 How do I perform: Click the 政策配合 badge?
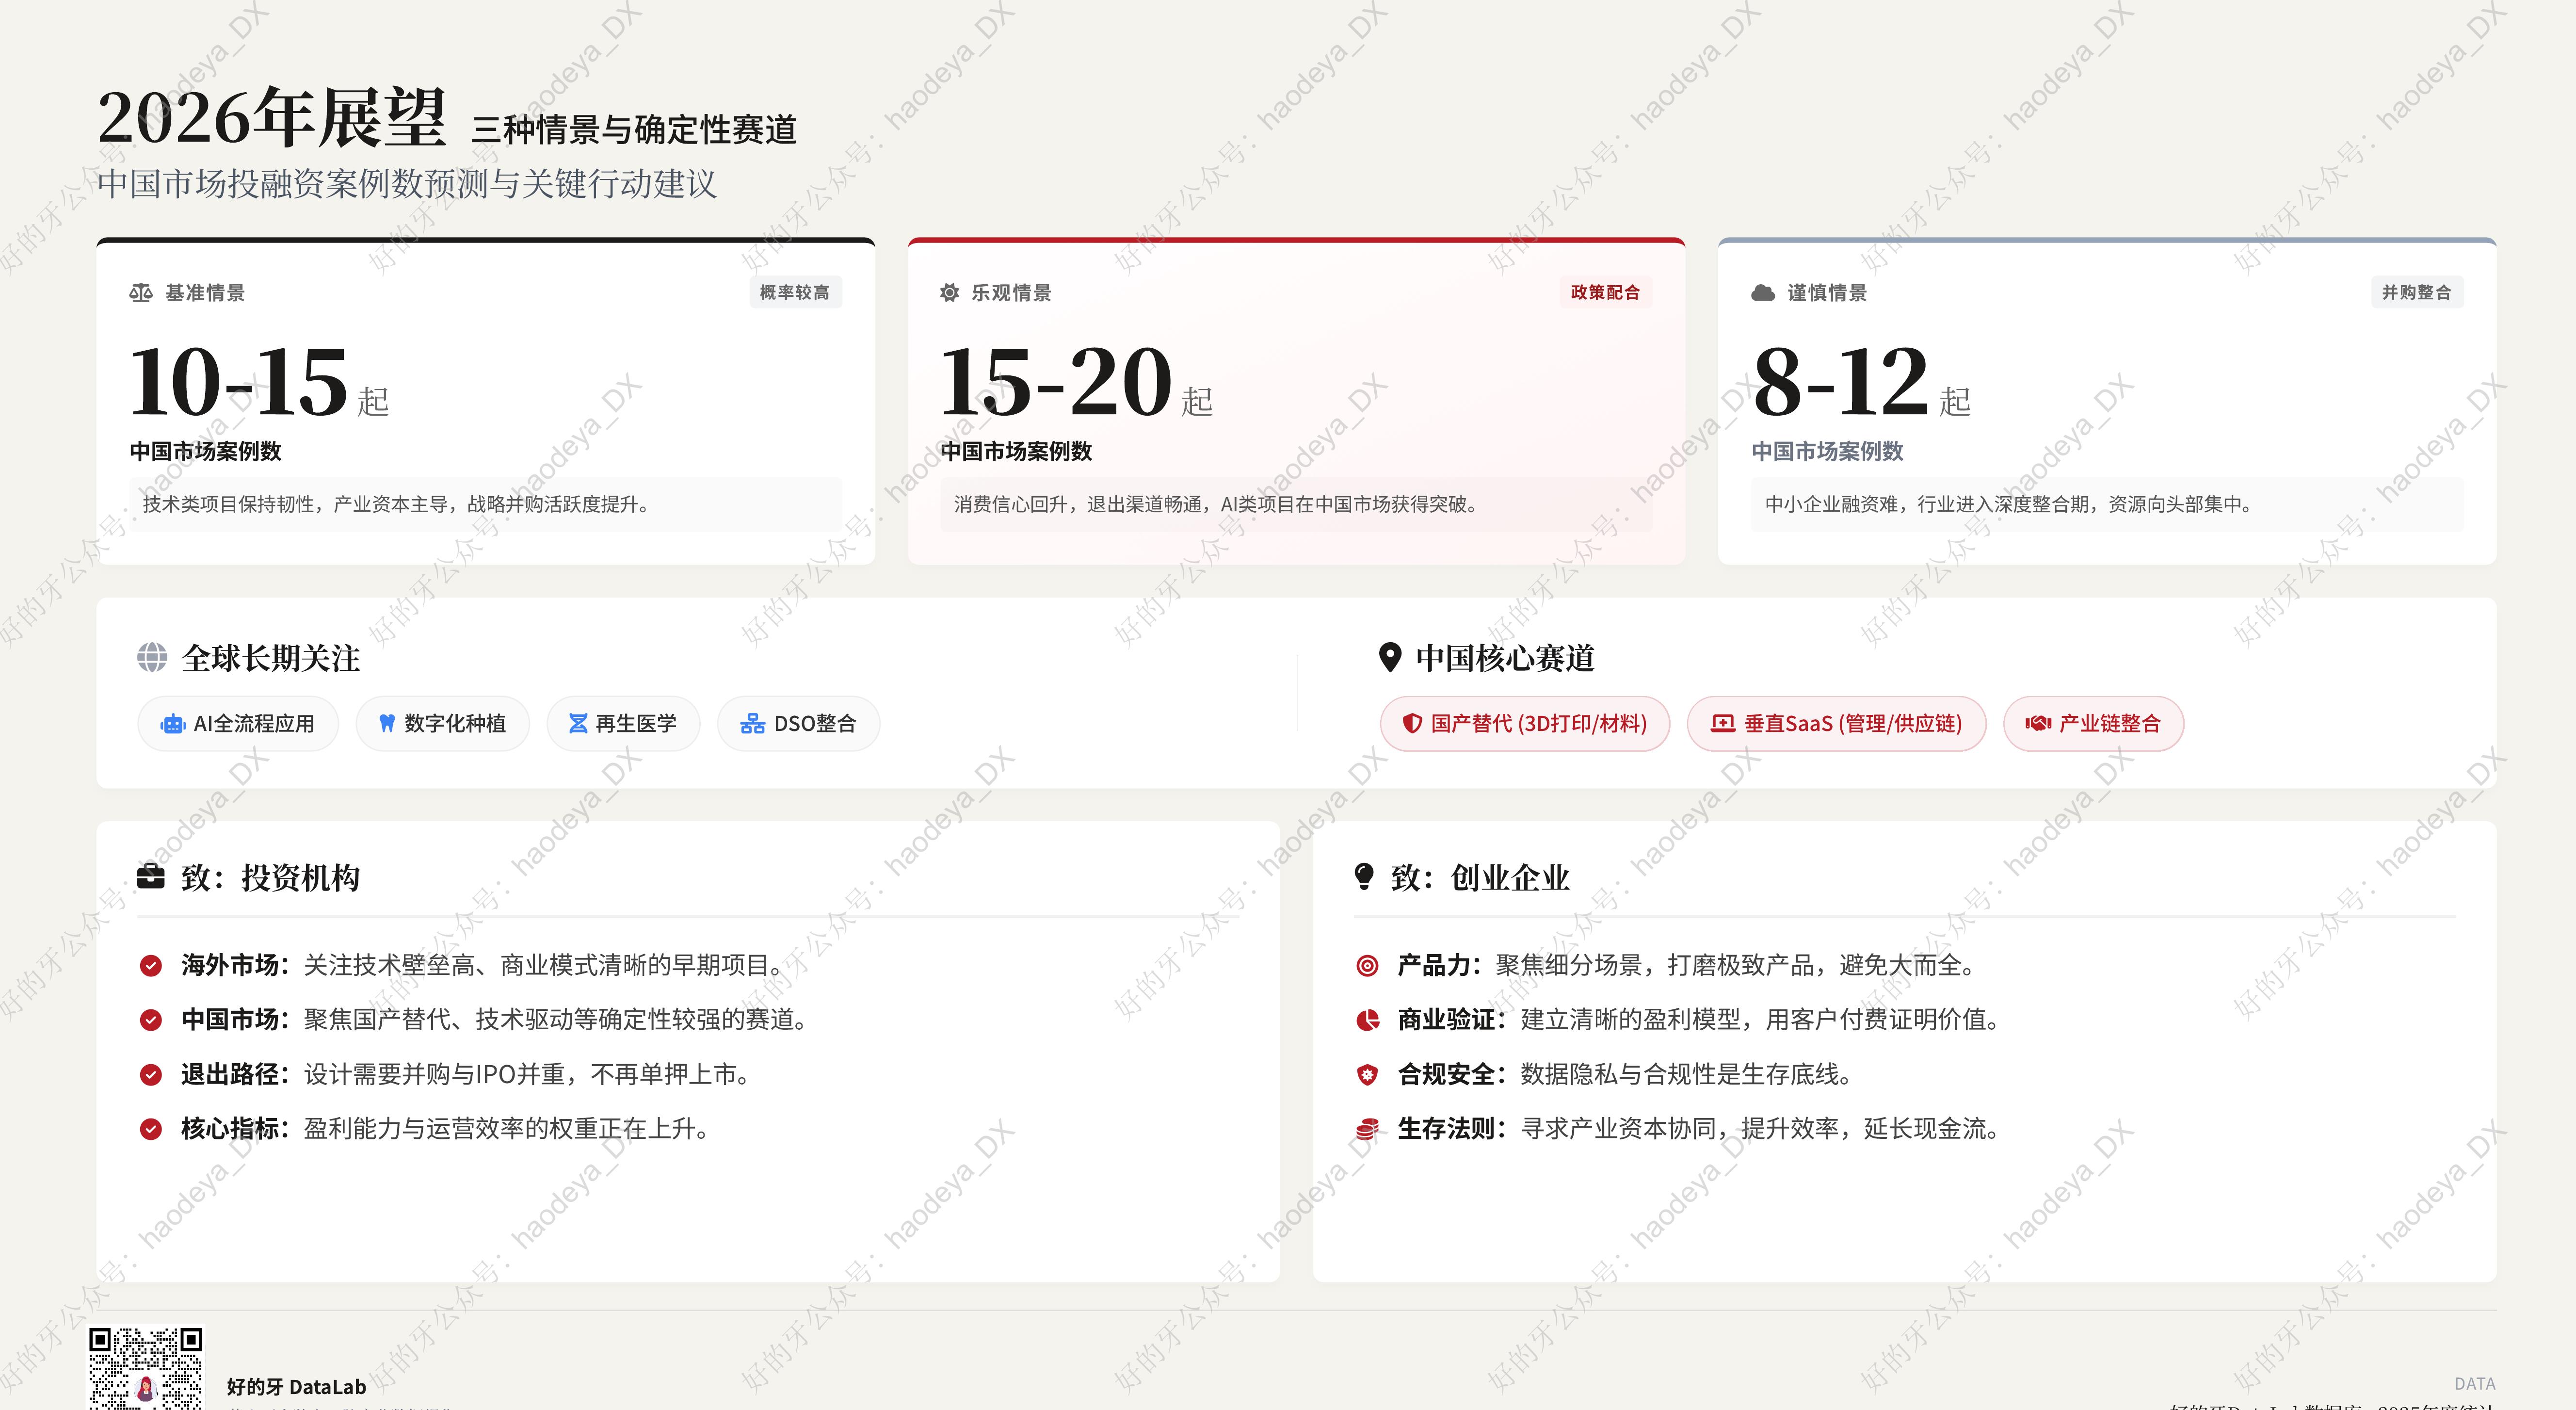pyautogui.click(x=1605, y=292)
